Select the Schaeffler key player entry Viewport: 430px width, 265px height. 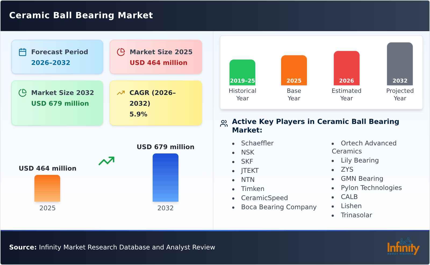257,143
